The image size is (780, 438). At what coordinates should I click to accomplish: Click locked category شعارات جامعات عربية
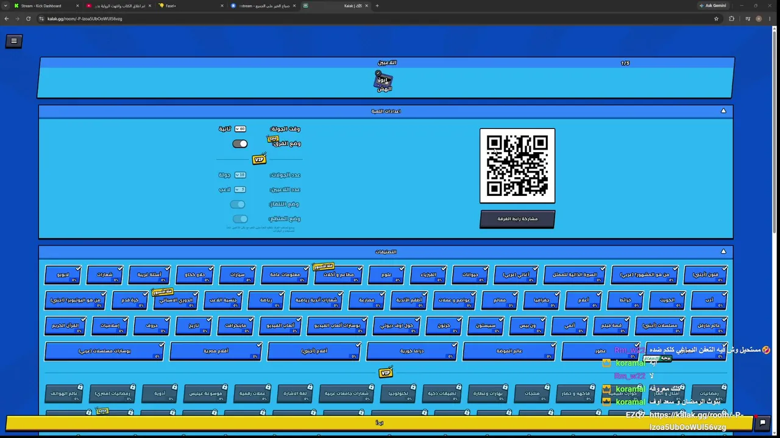347,394
